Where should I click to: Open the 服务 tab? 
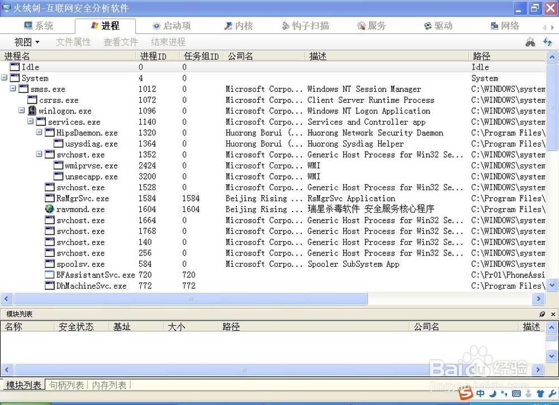click(x=372, y=26)
